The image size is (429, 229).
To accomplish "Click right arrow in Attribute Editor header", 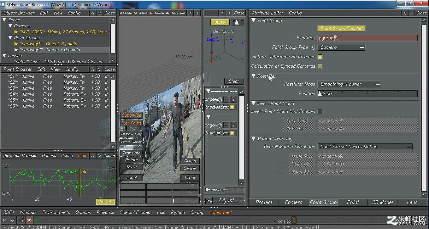I will 412,13.
